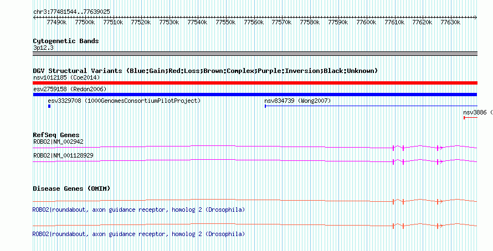Select the Cytogenetic Bands track title
This screenshot has width=493, height=251.
click(66, 41)
